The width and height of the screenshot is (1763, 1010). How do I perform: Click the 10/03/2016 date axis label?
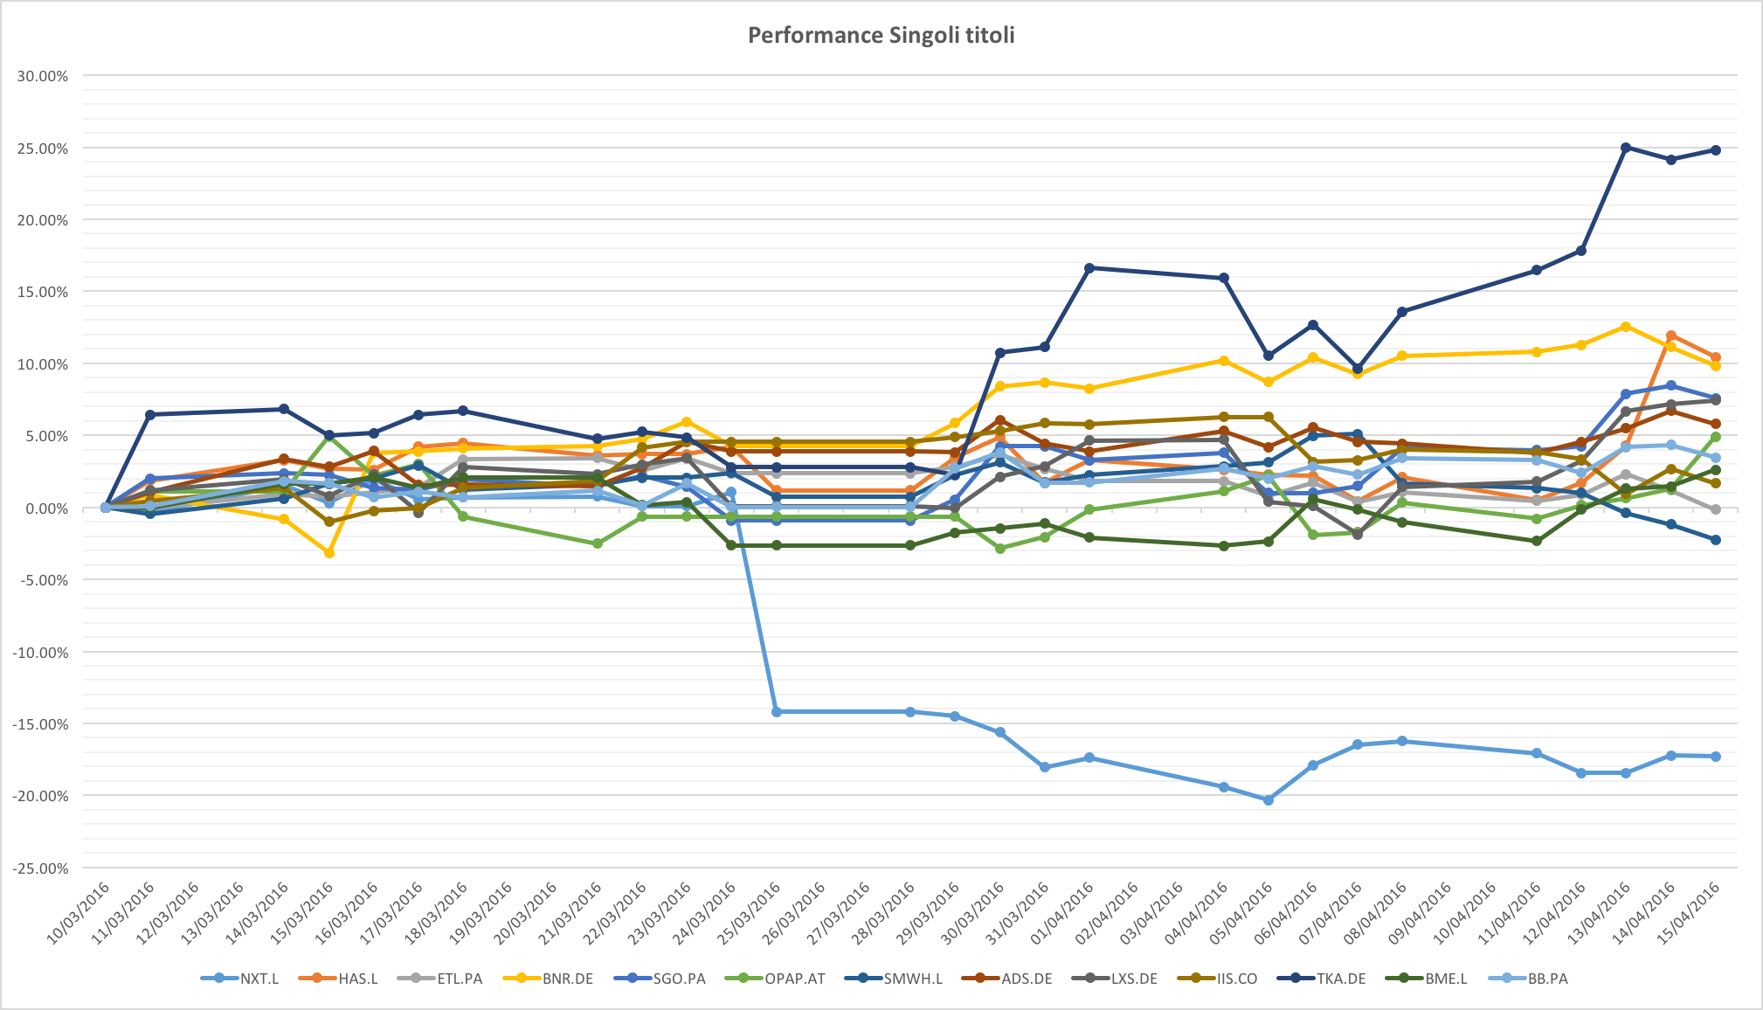point(78,913)
